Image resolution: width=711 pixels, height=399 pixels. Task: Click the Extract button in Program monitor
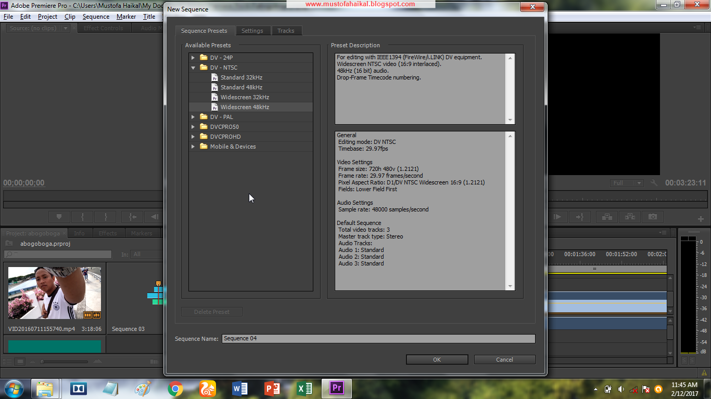point(630,217)
